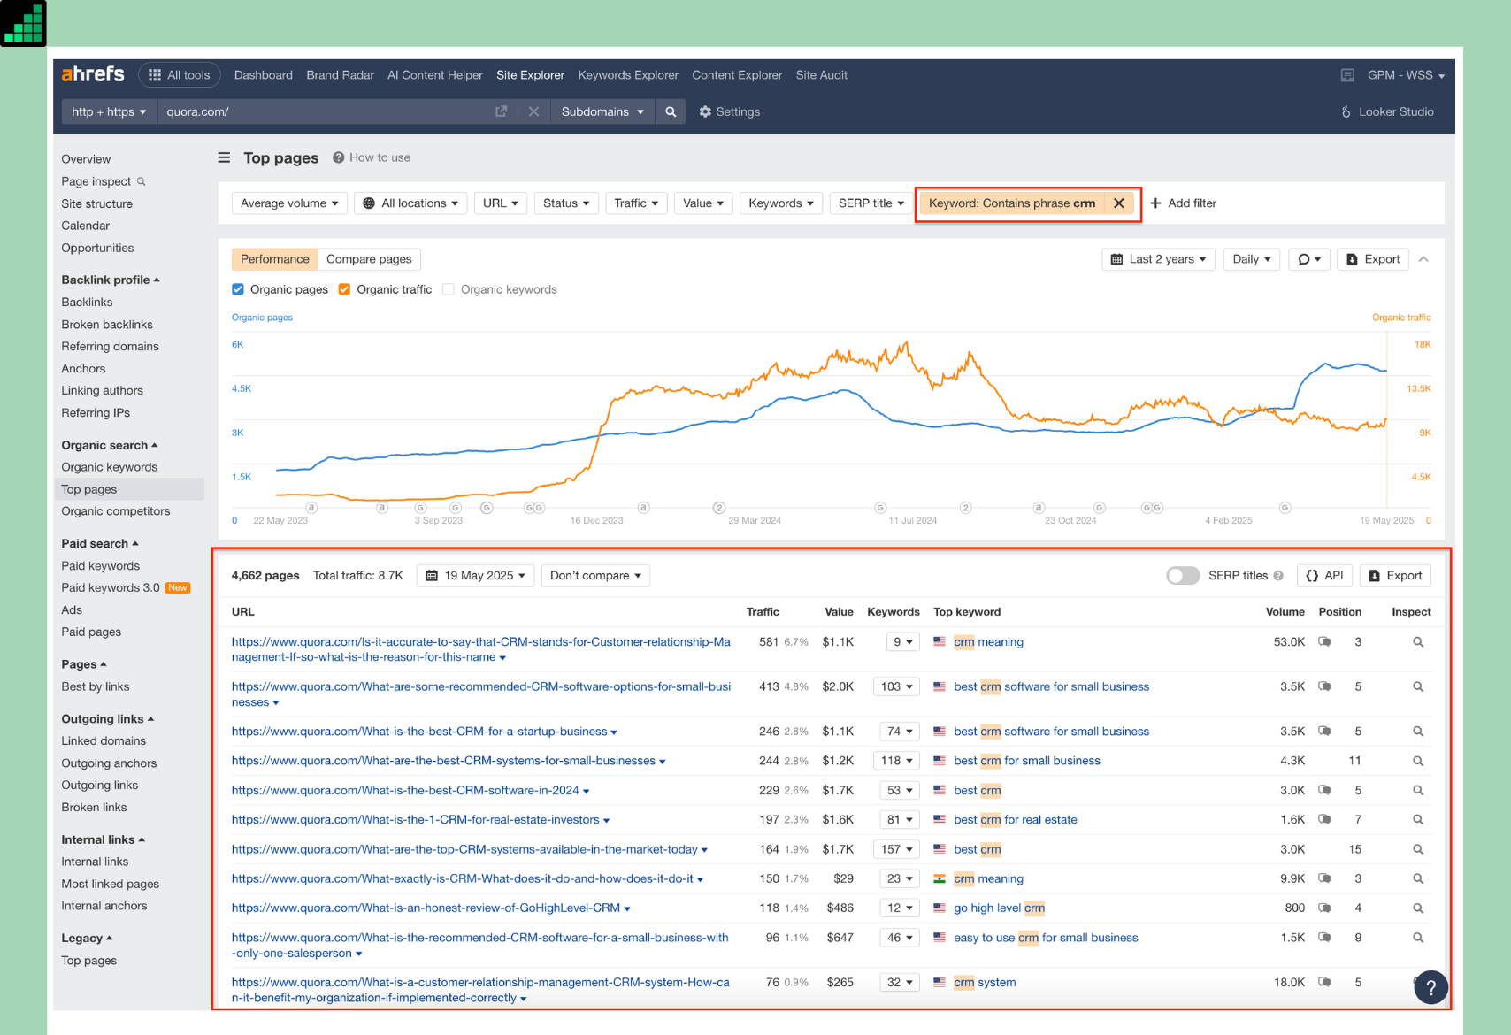Open the http + https protocol dropdown
Viewport: 1511px width, 1035px height.
[109, 111]
